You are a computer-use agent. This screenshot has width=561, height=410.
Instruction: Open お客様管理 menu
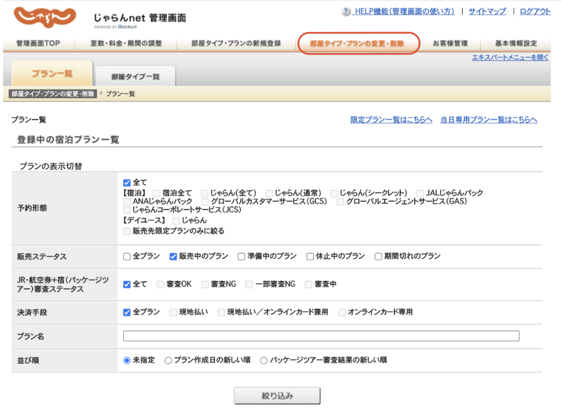[449, 44]
